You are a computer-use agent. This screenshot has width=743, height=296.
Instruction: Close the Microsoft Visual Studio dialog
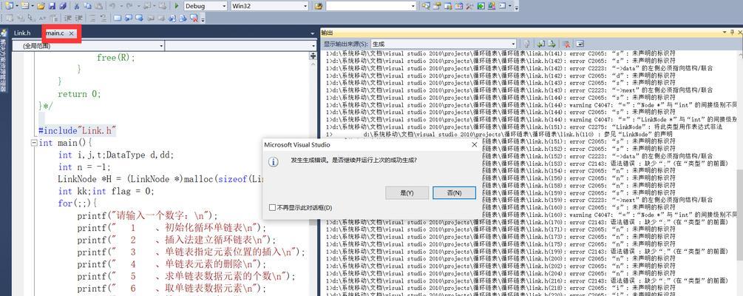[x=475, y=145]
